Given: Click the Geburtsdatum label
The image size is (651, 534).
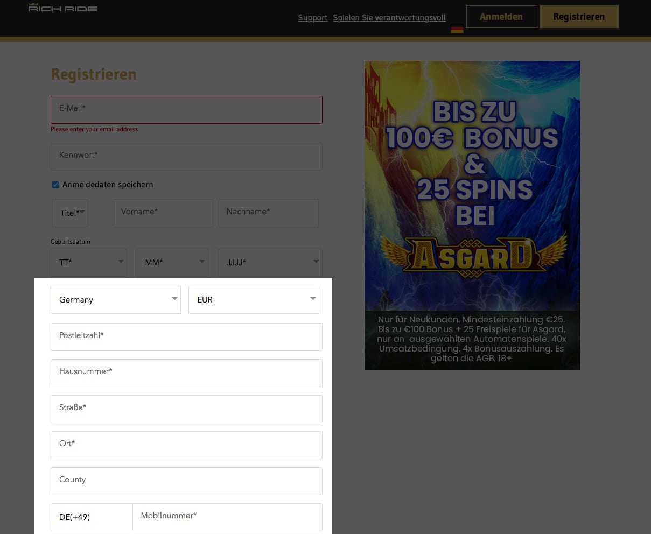Looking at the screenshot, I should [x=71, y=242].
